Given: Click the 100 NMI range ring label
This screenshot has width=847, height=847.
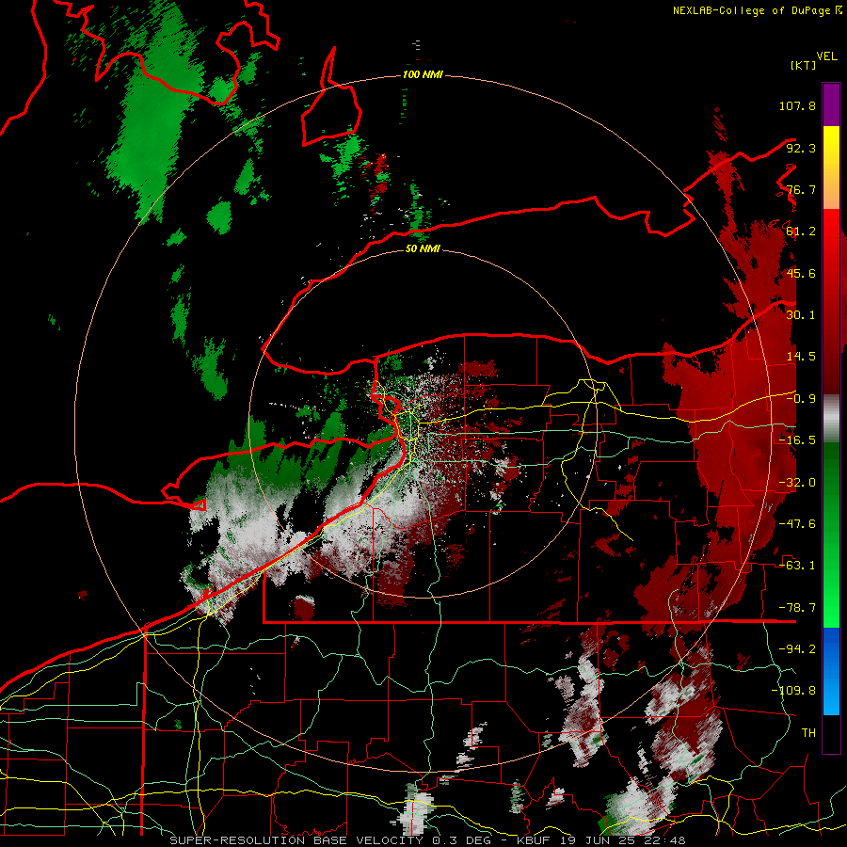Looking at the screenshot, I should coord(423,74).
